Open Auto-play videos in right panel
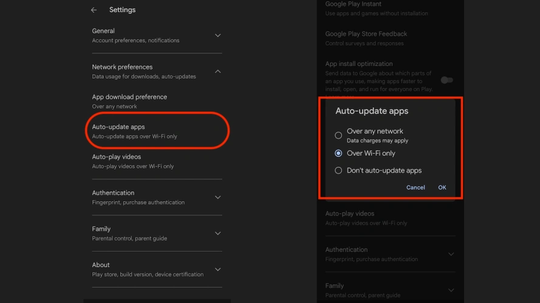 pos(366,218)
